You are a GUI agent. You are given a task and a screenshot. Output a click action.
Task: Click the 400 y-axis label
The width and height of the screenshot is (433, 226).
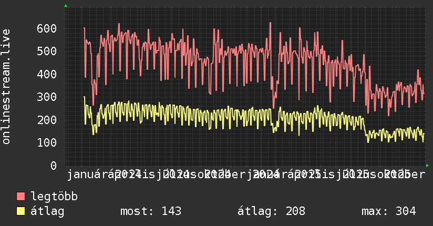pyautogui.click(x=47, y=74)
